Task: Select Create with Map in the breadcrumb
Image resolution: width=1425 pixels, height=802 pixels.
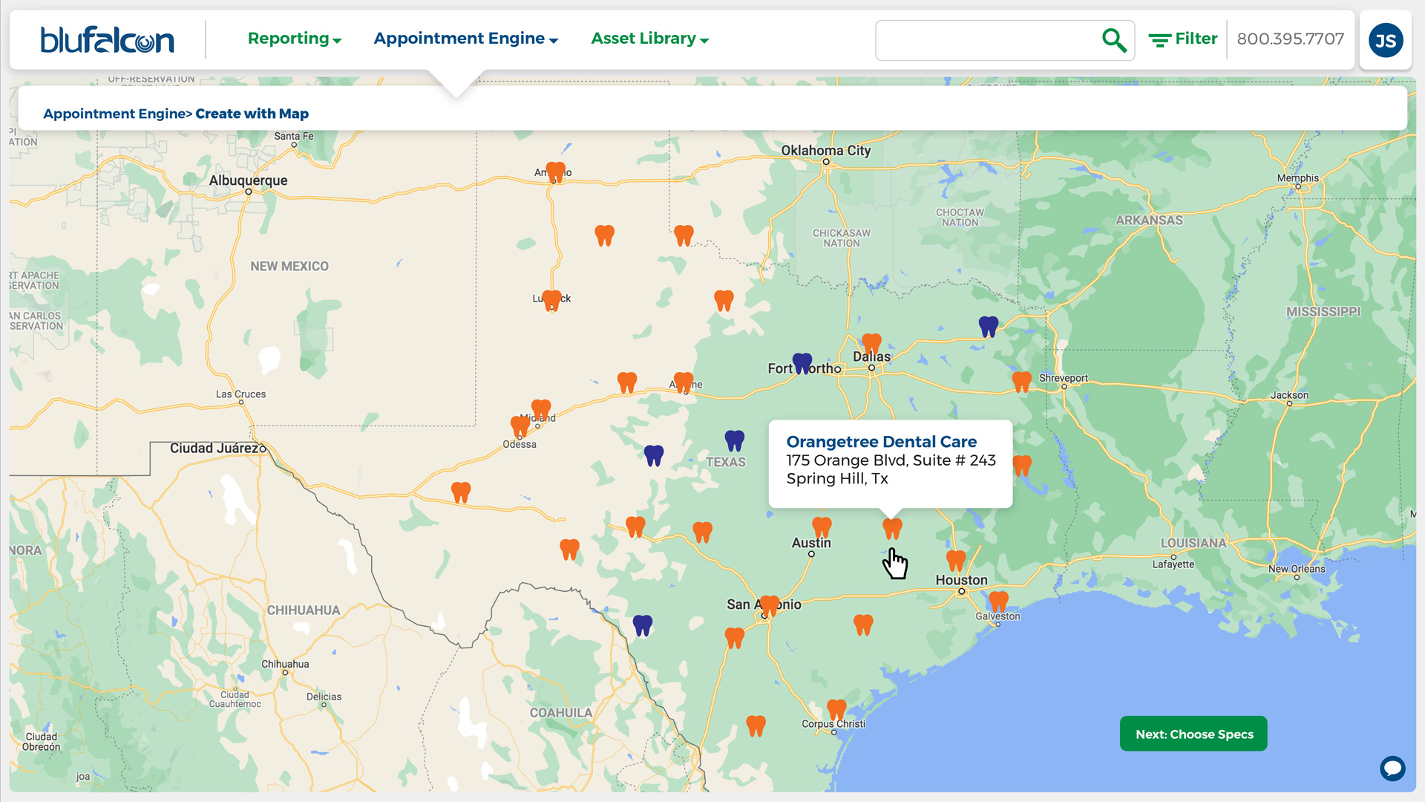Action: coord(252,113)
